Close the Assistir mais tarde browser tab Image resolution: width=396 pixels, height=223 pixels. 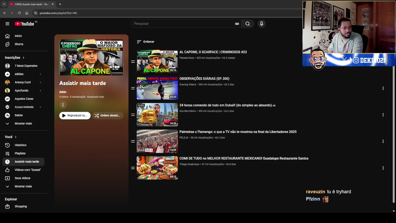tap(53, 4)
